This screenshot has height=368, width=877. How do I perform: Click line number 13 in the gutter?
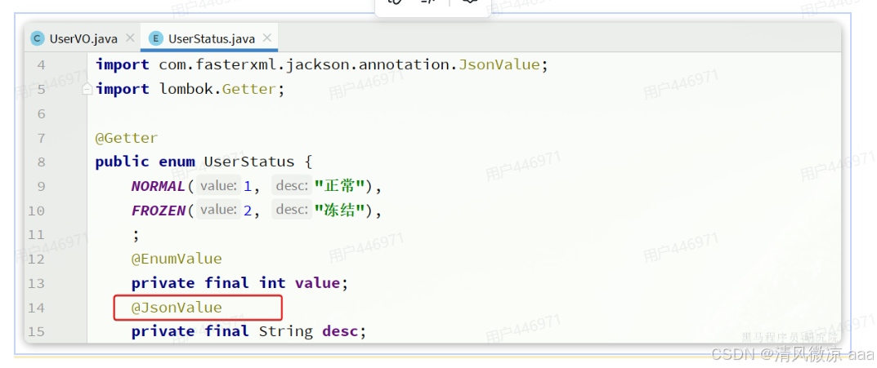(37, 283)
